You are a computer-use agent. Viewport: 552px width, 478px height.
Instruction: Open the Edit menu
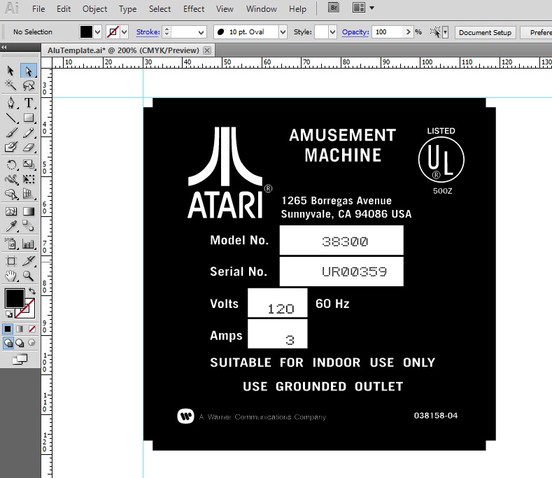point(64,9)
